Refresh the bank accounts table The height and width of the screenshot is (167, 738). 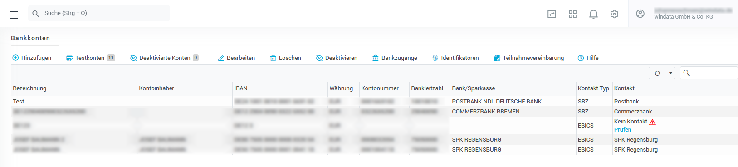coord(657,73)
